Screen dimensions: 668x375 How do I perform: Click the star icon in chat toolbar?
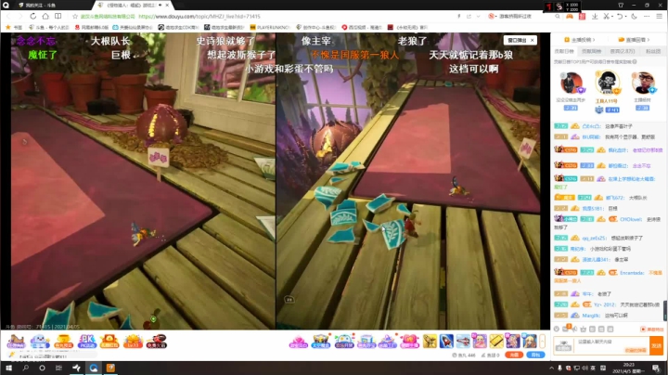point(584,329)
